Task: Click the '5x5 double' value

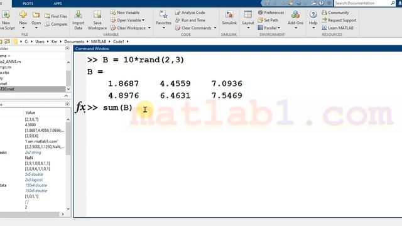Action: tap(34, 175)
